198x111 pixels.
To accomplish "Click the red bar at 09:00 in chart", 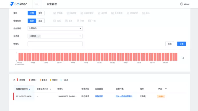I will [46, 57].
